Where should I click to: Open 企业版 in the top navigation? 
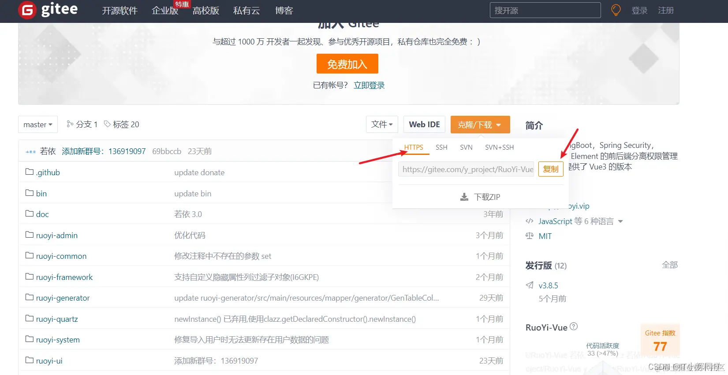click(165, 11)
